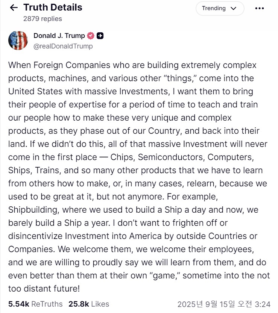Image resolution: width=278 pixels, height=313 pixels.
Task: View the 25.8k Likes list
Action: click(89, 304)
